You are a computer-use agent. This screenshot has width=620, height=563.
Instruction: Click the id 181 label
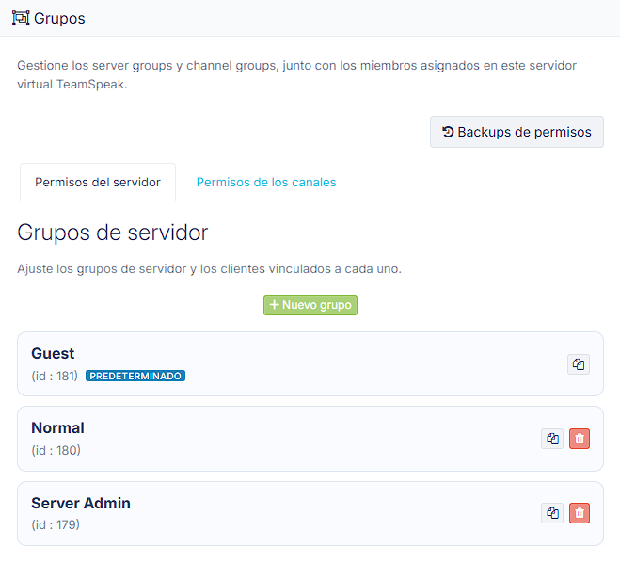coord(55,376)
